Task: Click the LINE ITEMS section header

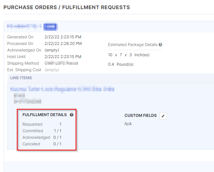Action: tap(21, 78)
